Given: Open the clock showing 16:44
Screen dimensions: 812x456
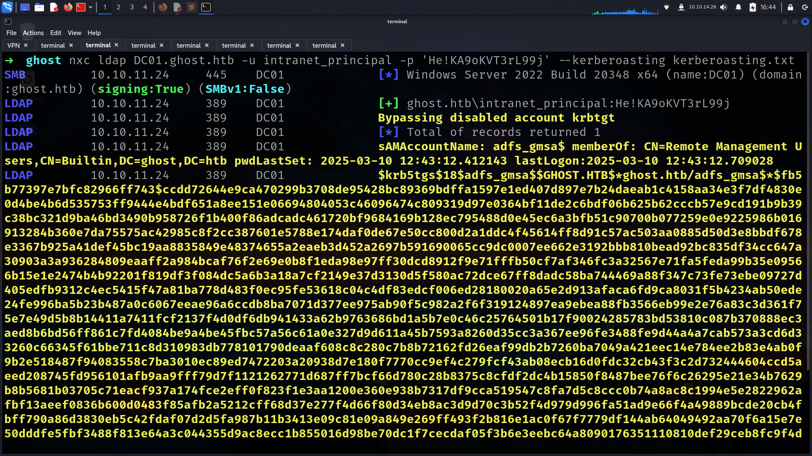Looking at the screenshot, I should pyautogui.click(x=768, y=7).
